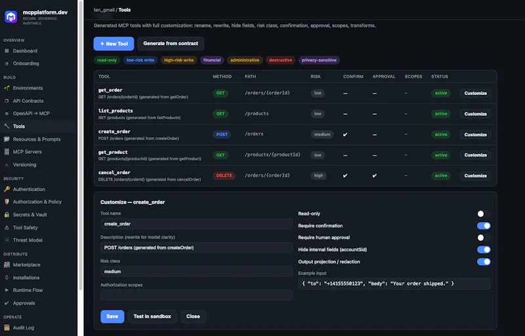
Task: Click the Onboarding sidebar icon
Action: [x=7, y=64]
